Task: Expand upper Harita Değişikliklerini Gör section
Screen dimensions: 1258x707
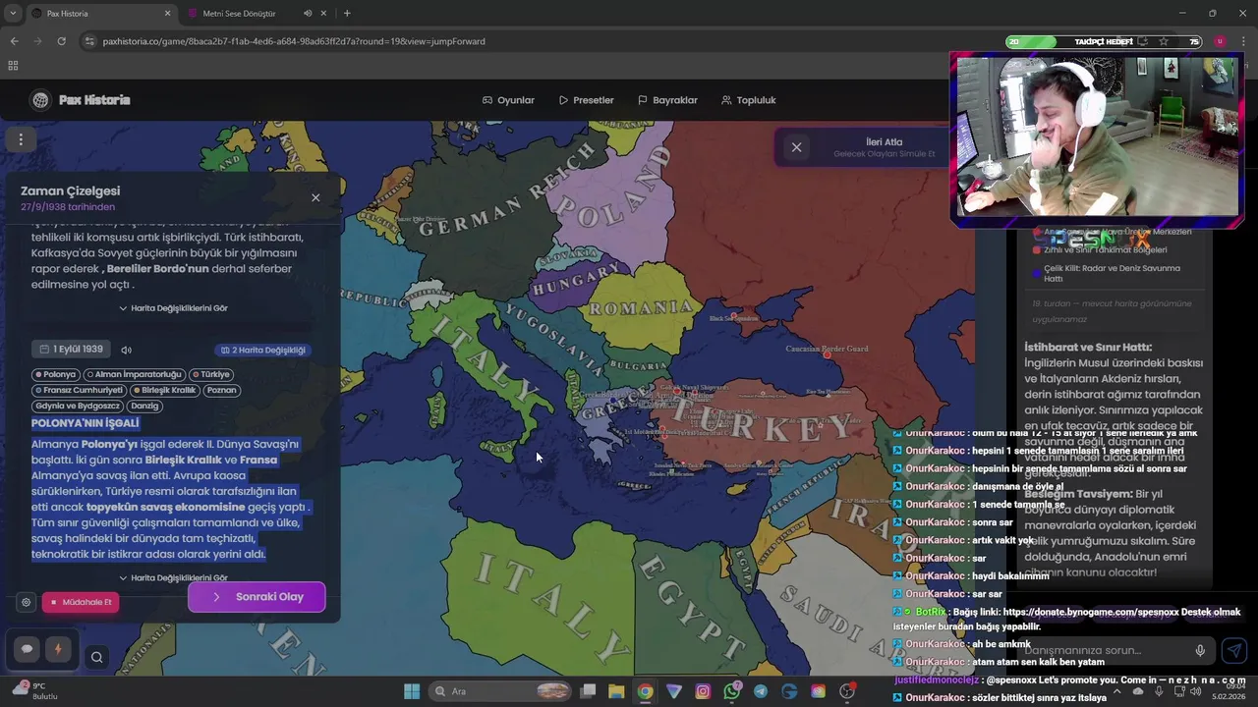Action: pyautogui.click(x=173, y=308)
